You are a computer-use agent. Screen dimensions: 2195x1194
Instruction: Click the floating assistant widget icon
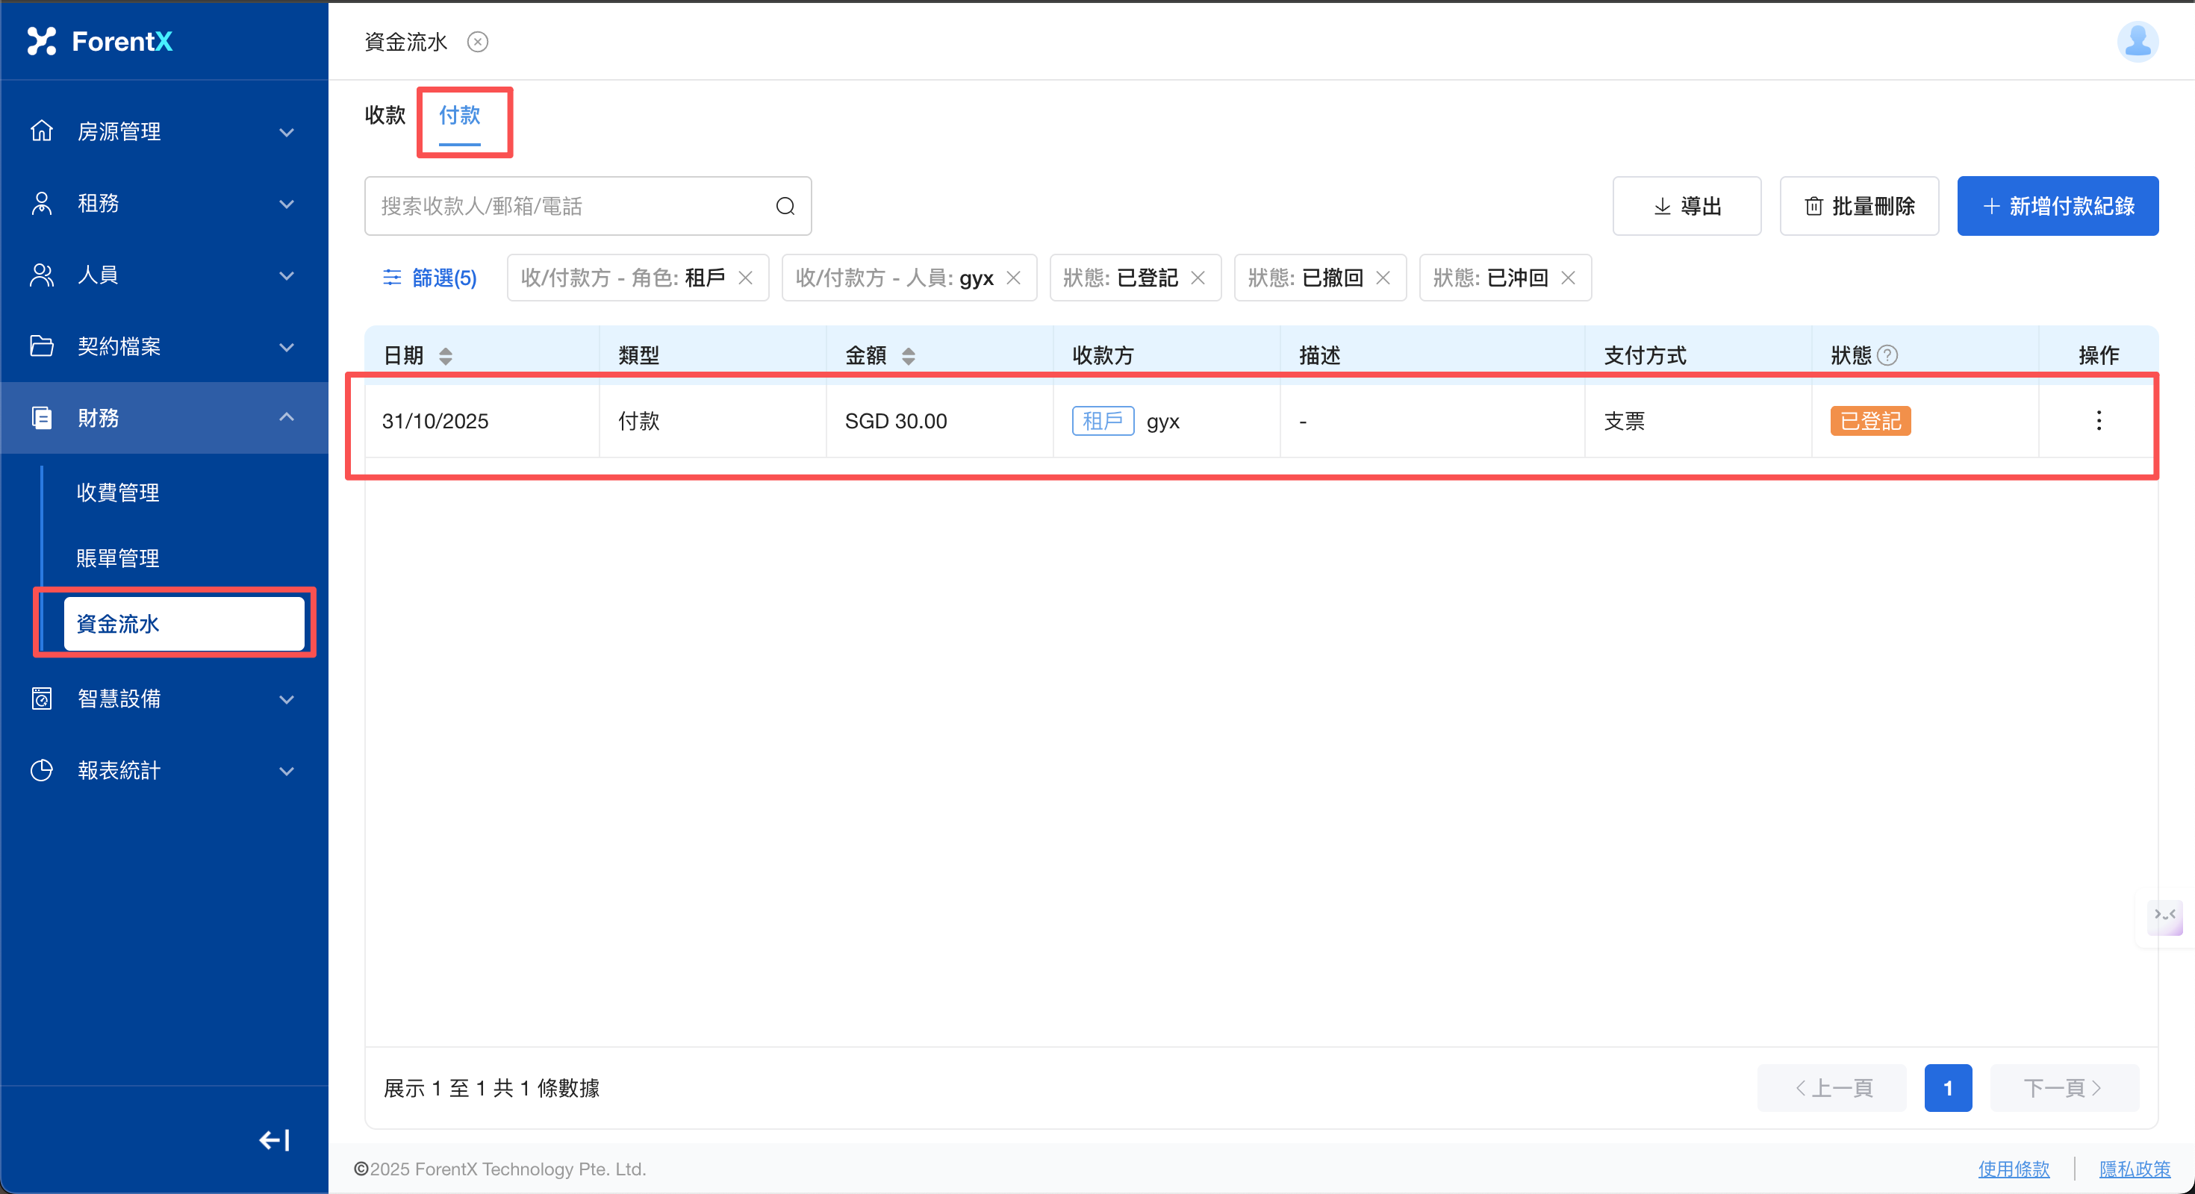(x=2164, y=917)
